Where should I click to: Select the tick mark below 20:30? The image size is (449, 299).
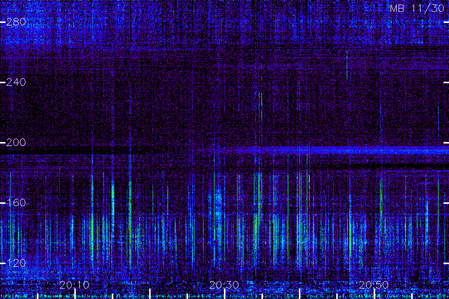[225, 294]
